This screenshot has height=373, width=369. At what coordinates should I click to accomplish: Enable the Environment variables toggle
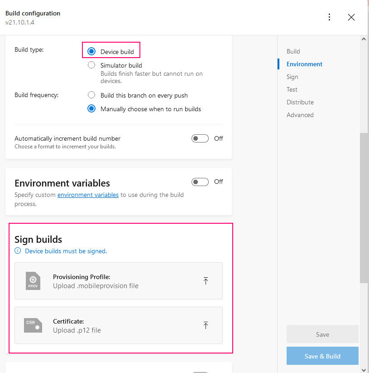coord(200,182)
